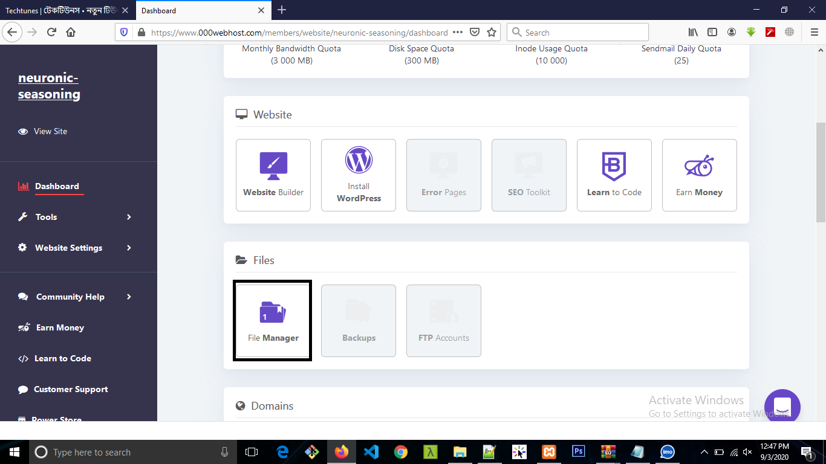
Task: Open Windows Task View
Action: point(252,452)
